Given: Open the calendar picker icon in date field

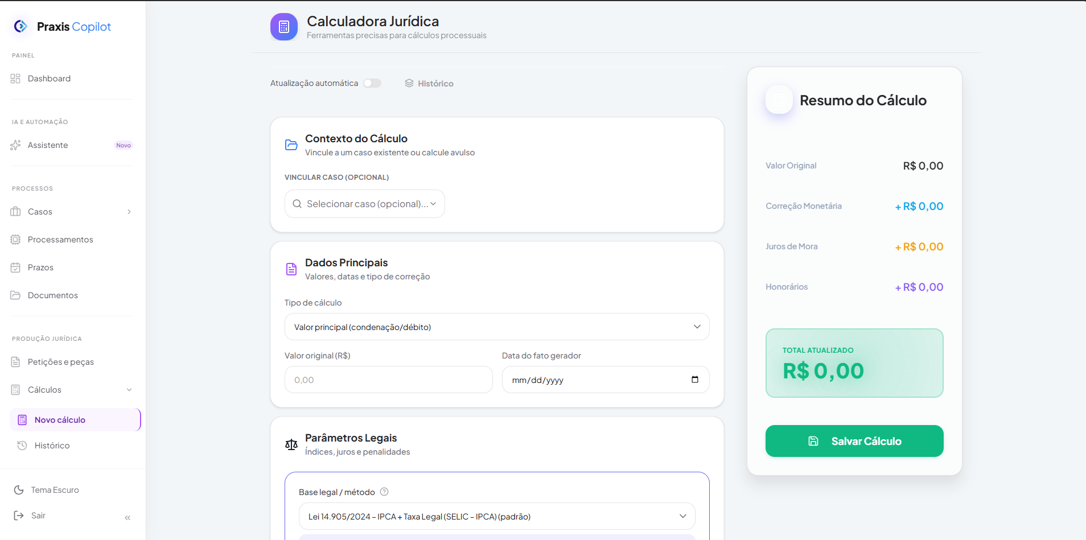Looking at the screenshot, I should pos(694,380).
